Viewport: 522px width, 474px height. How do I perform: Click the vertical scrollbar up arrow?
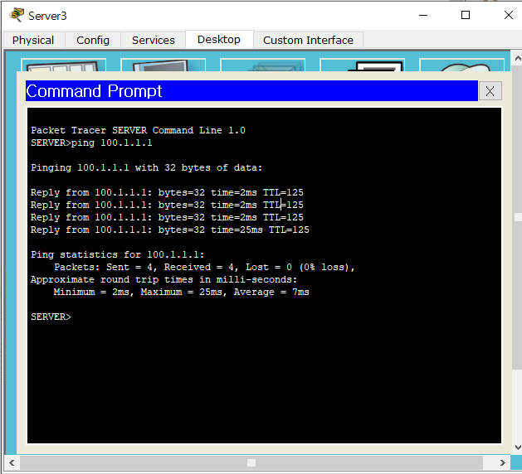517,58
